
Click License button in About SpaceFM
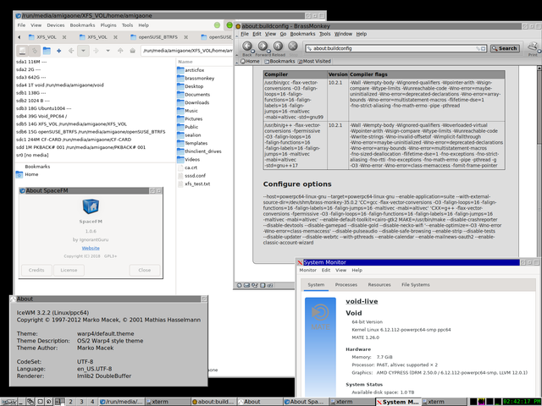coord(69,270)
